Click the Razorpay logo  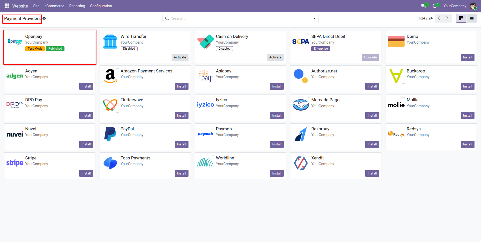pyautogui.click(x=301, y=134)
